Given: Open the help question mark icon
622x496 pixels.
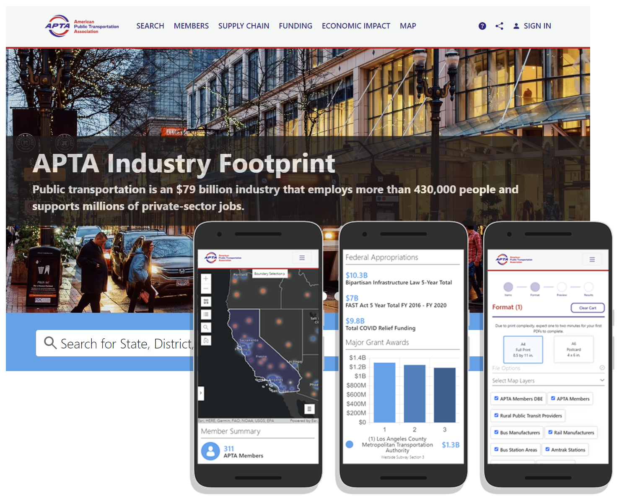Looking at the screenshot, I should (x=482, y=26).
